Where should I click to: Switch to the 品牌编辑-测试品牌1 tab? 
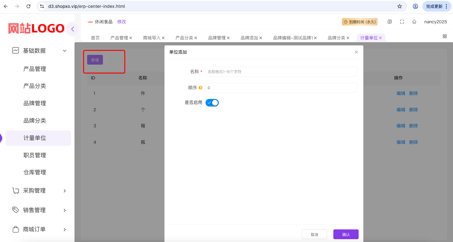tap(293, 38)
